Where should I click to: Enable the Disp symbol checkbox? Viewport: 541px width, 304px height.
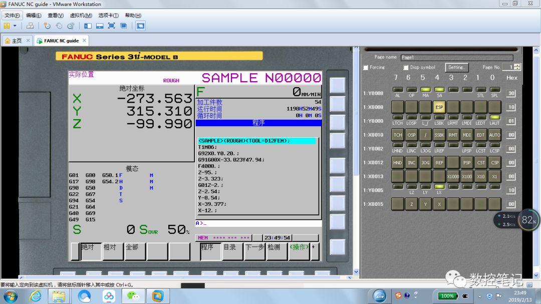click(x=406, y=67)
